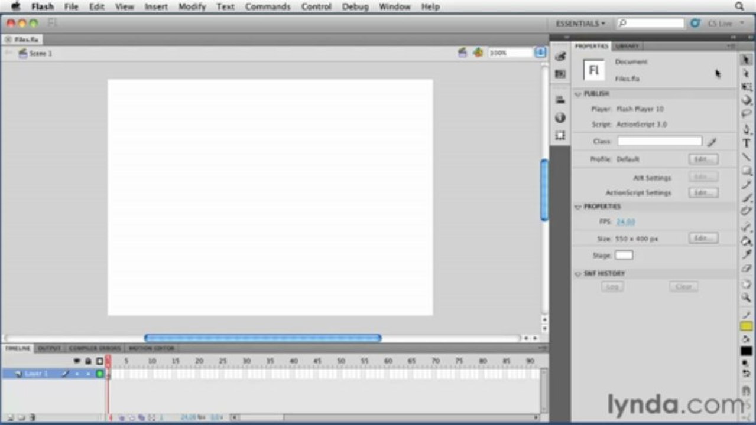Toggle show or hide all layers eye
This screenshot has height=425, width=756.
[77, 361]
